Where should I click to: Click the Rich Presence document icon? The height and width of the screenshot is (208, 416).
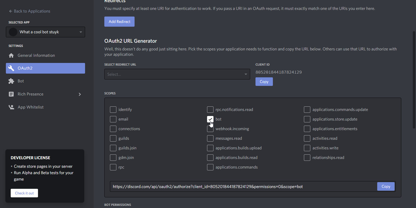(11, 94)
